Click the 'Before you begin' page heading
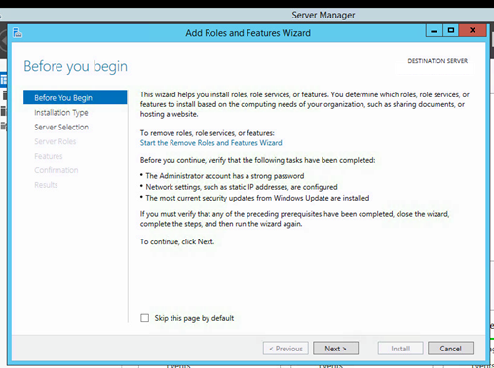The height and width of the screenshot is (368, 494). 75,66
